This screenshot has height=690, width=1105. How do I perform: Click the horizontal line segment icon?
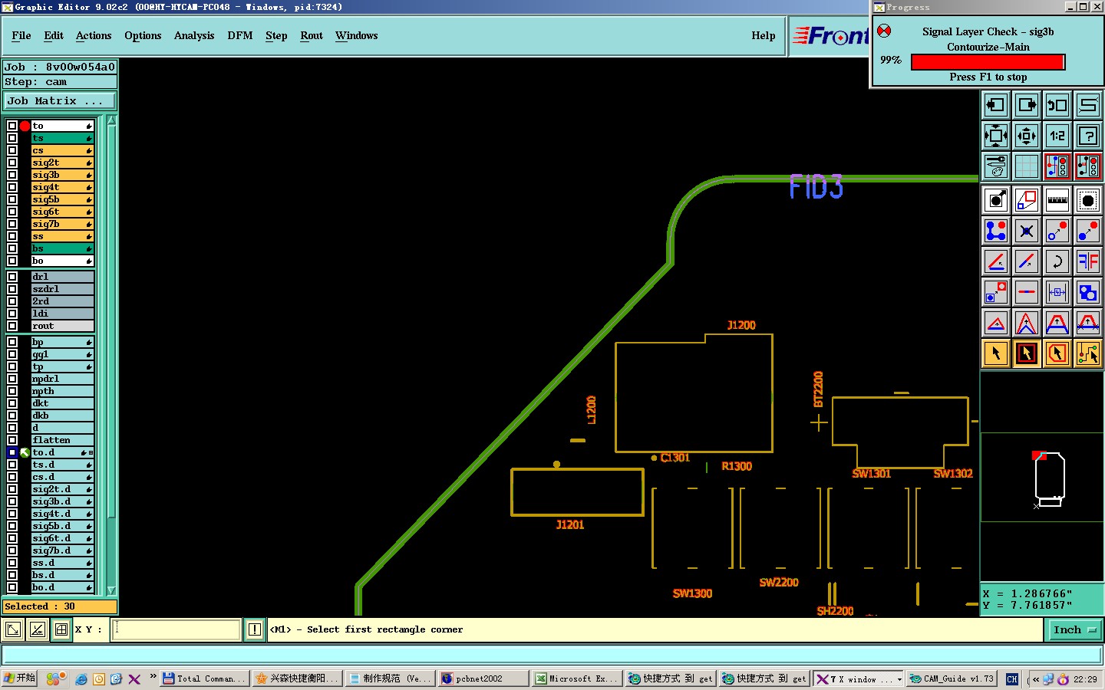[x=1026, y=292]
